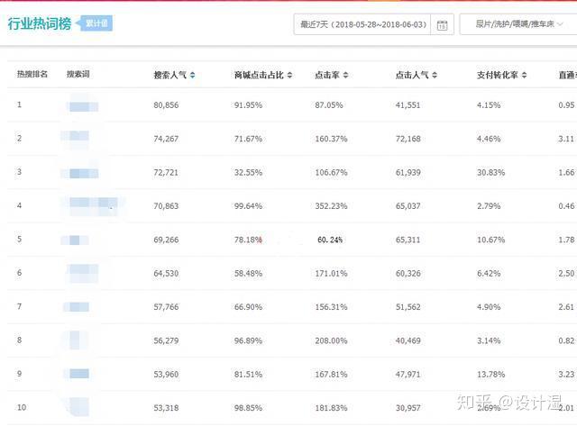
Task: Open the date range calendar icon
Action: point(442,25)
